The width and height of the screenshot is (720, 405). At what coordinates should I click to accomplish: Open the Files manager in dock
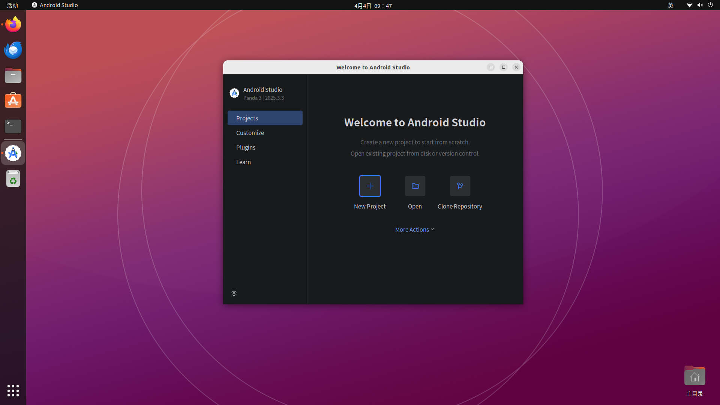pyautogui.click(x=13, y=76)
